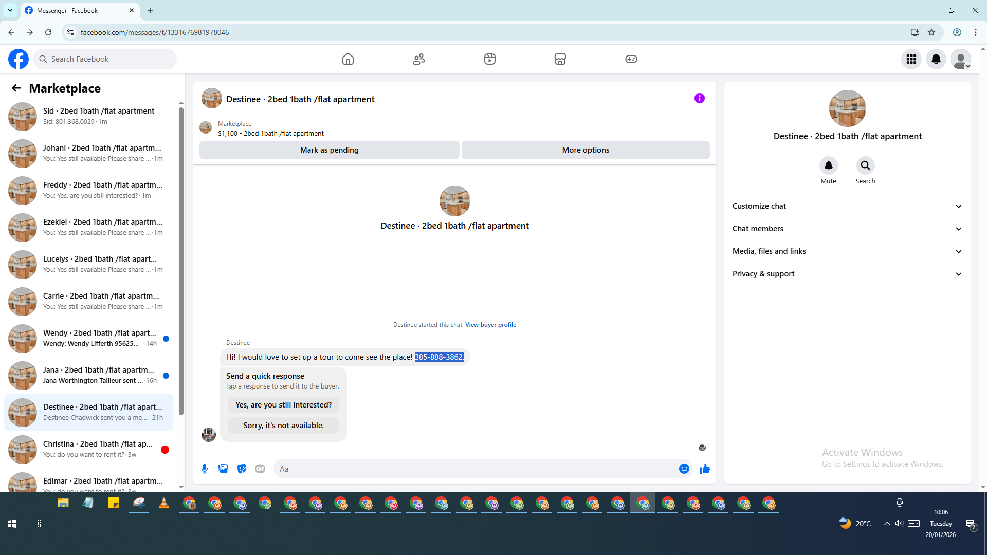Open the emoji picker smiley
Screen dimensions: 987x555
(x=684, y=469)
